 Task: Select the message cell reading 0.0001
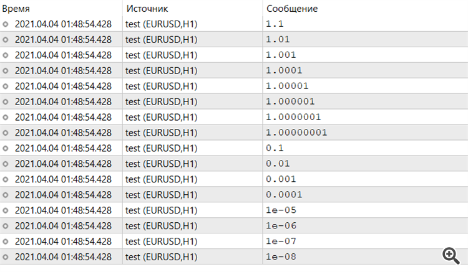(284, 195)
